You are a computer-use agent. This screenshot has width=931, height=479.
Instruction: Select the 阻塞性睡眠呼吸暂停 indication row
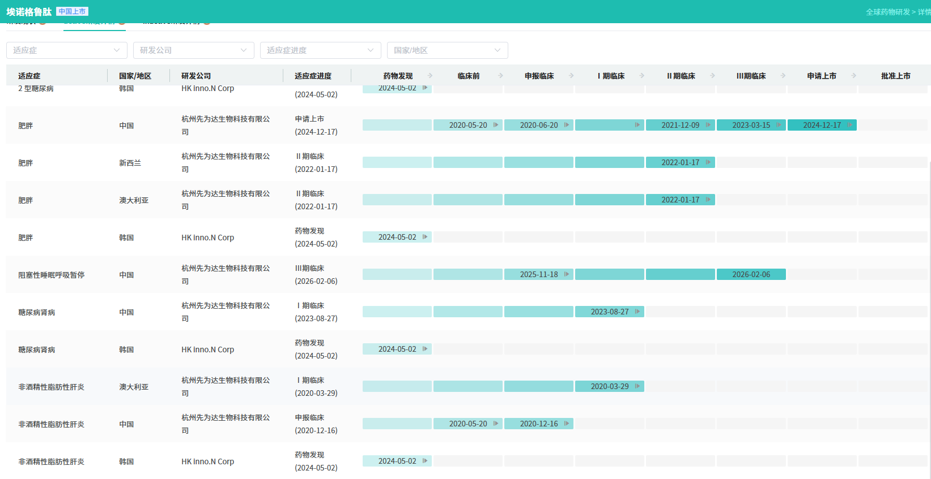pyautogui.click(x=51, y=275)
